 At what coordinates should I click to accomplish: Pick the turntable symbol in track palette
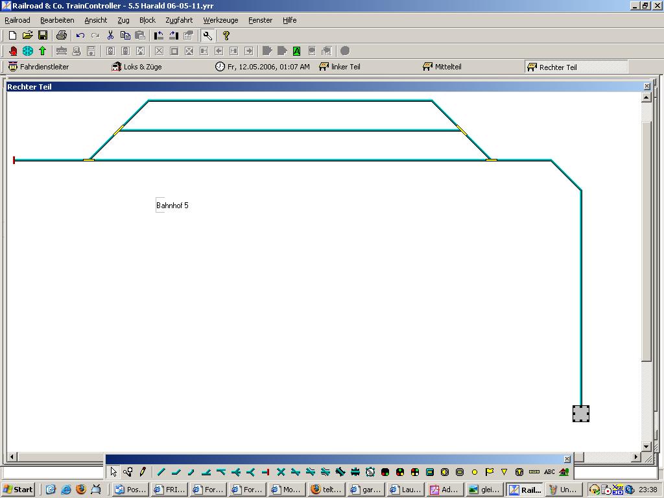point(370,472)
